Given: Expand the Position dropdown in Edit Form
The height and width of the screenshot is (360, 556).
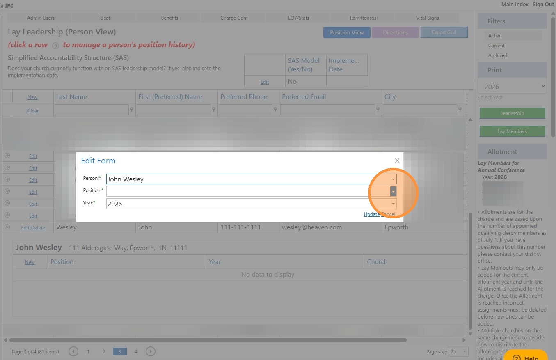Looking at the screenshot, I should coord(393,191).
